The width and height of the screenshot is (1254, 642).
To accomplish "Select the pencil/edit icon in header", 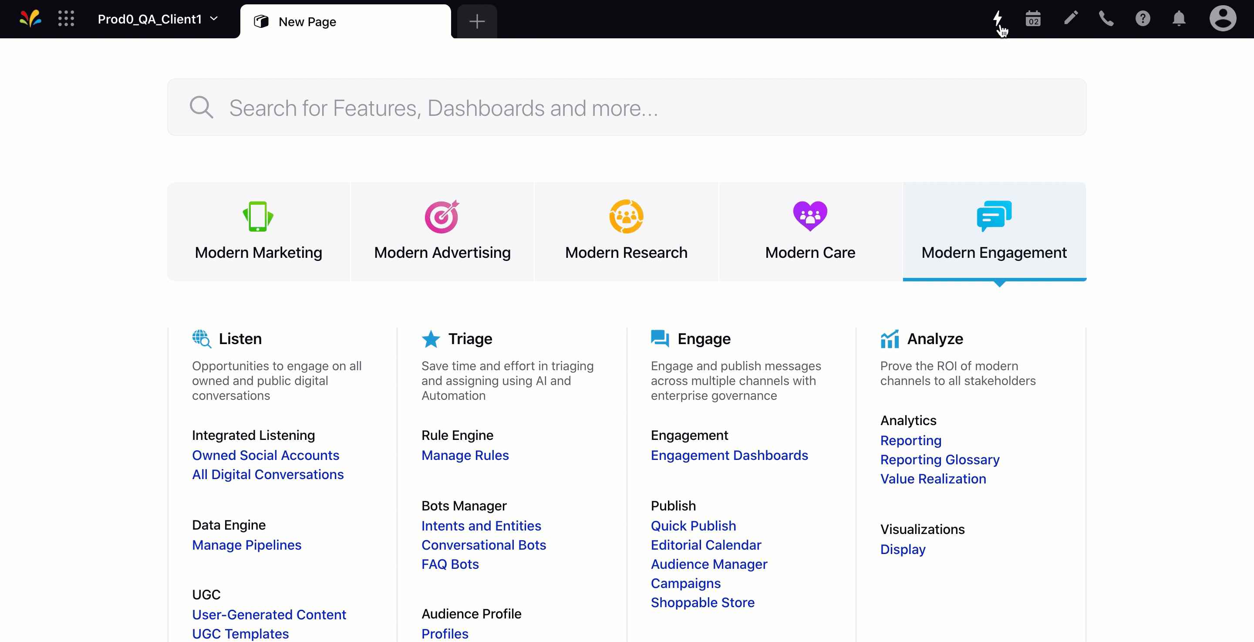I will pyautogui.click(x=1071, y=20).
